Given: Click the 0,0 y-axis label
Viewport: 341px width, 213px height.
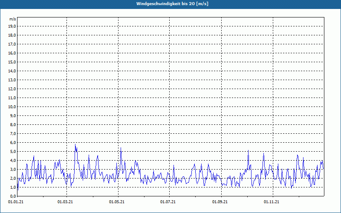Looking at the screenshot, I should [13, 196].
